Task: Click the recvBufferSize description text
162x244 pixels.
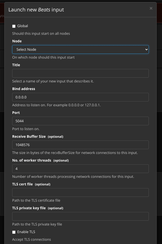Action: tap(75, 153)
